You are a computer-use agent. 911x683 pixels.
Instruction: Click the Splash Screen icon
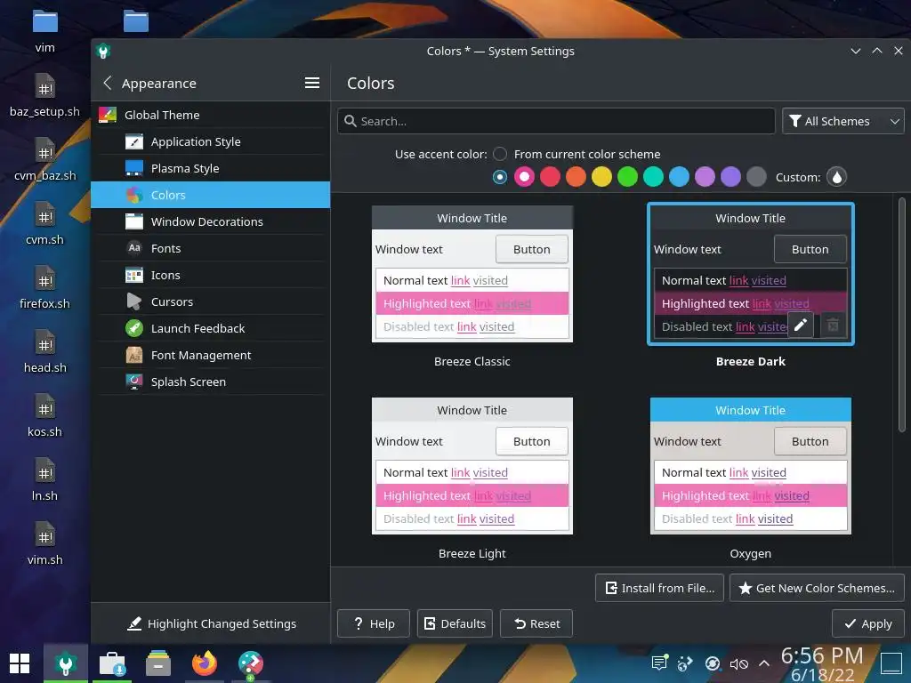click(134, 382)
